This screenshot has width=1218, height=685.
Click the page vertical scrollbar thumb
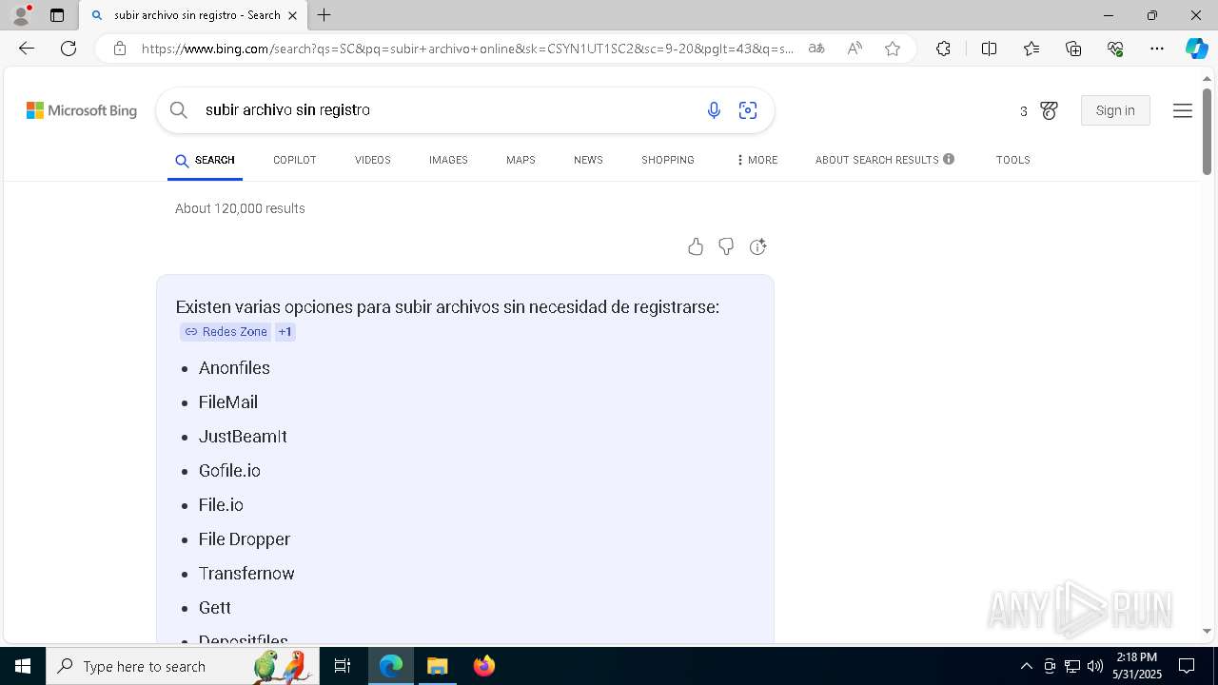click(x=1207, y=131)
